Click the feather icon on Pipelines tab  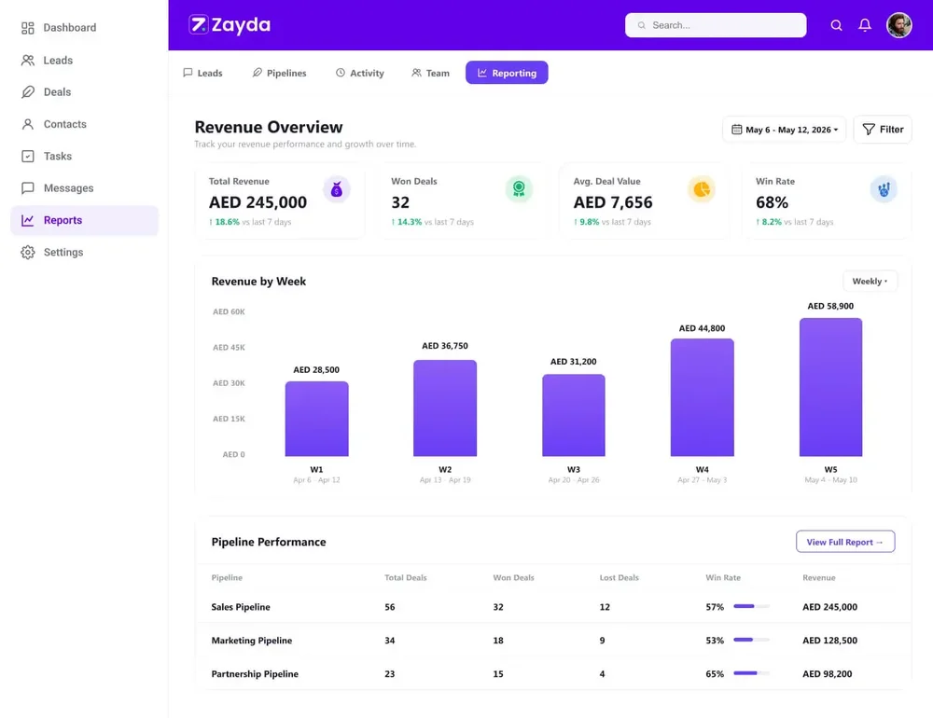click(x=258, y=73)
